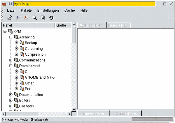Click the horizontal scrollbar right arrow
This screenshot has width=175, height=123.
(69, 113)
